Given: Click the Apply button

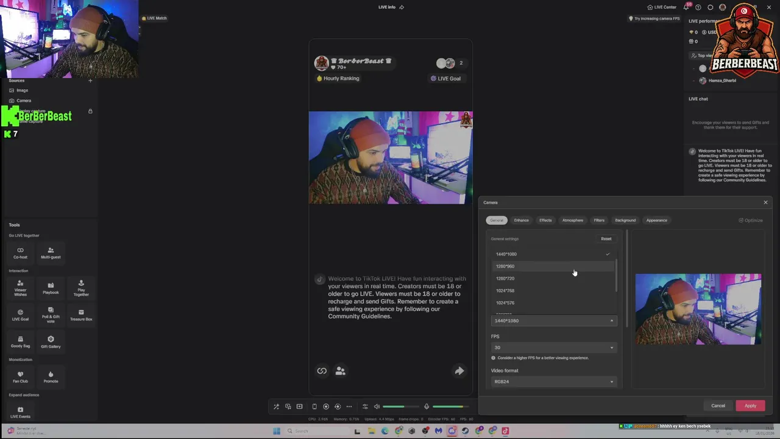Looking at the screenshot, I should [750, 406].
